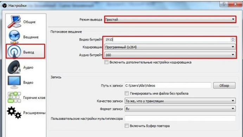This screenshot has height=137, width=243.
Task: Switch to the Аудио settings tab label
Action: click(28, 67)
